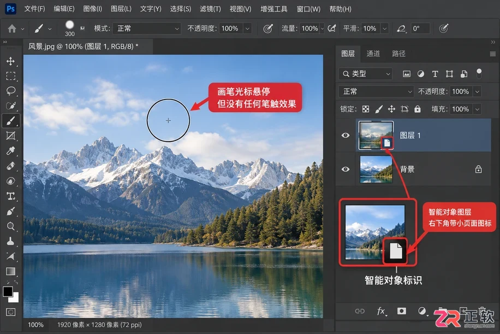Viewport: 500px width, 334px height.
Task: Open brush opacity 不透明度 slider arrow in options bar
Action: tap(247, 28)
